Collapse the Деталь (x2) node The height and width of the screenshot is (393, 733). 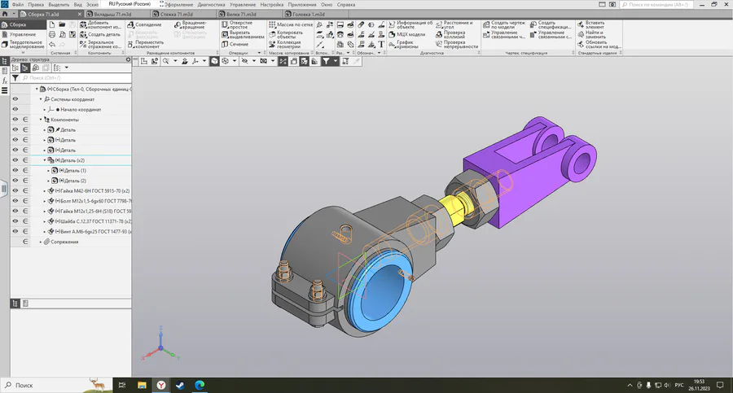coord(45,160)
